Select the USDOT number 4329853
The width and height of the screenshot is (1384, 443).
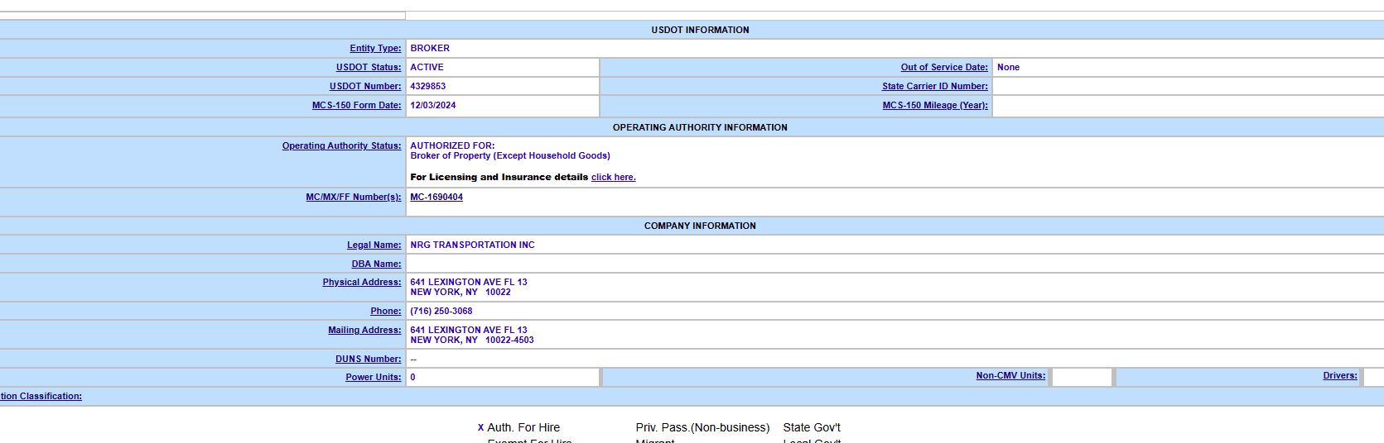click(x=428, y=87)
